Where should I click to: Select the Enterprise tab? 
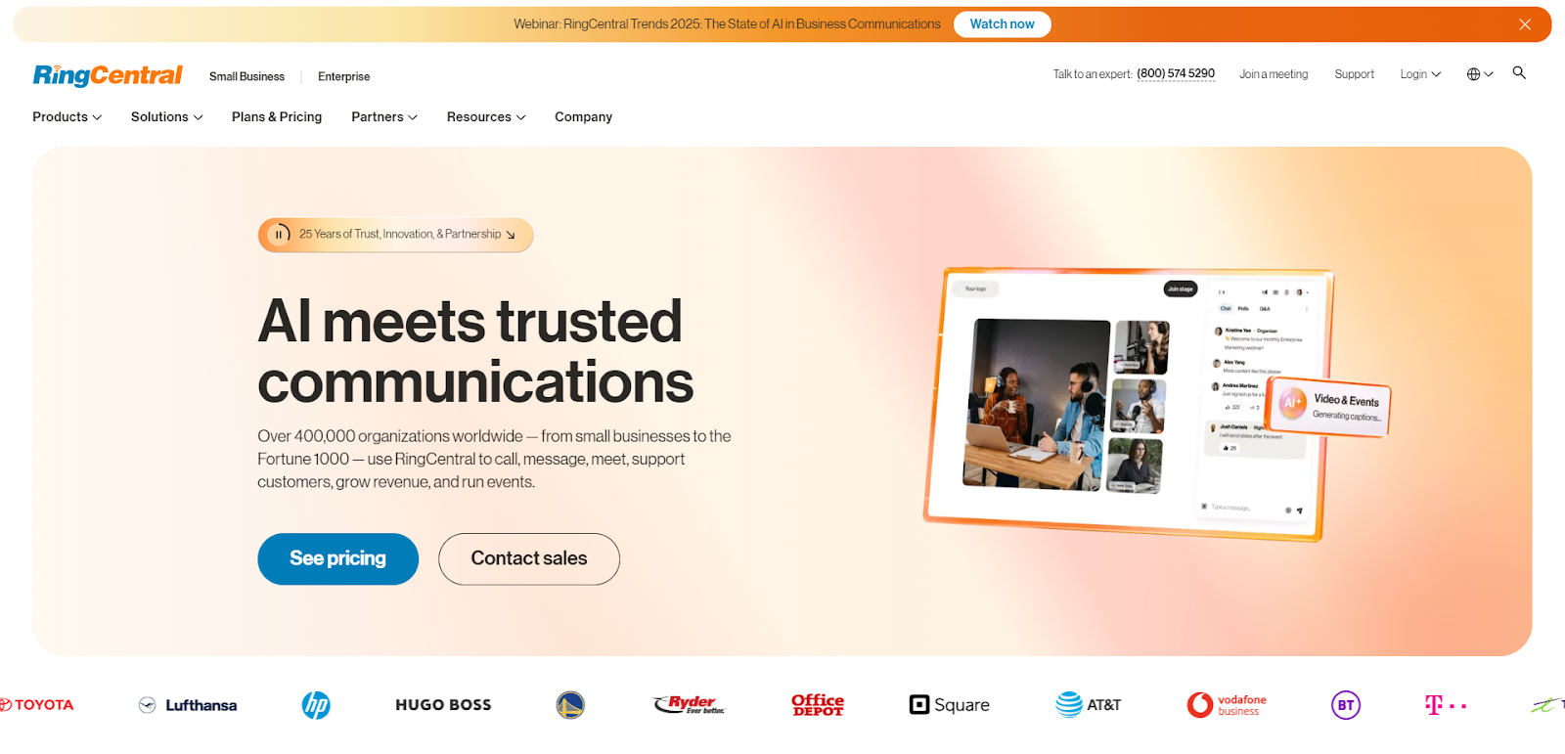pos(343,76)
